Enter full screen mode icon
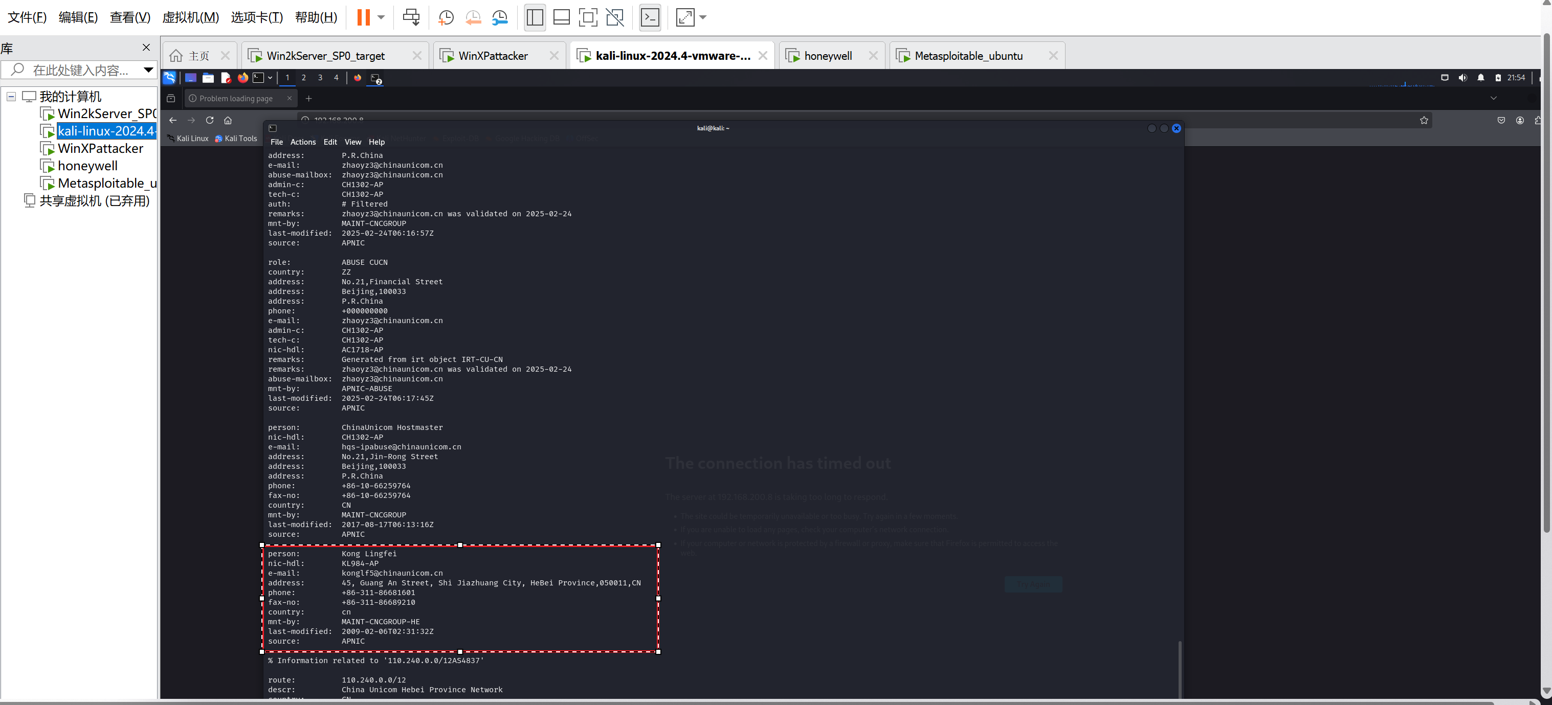 tap(587, 17)
